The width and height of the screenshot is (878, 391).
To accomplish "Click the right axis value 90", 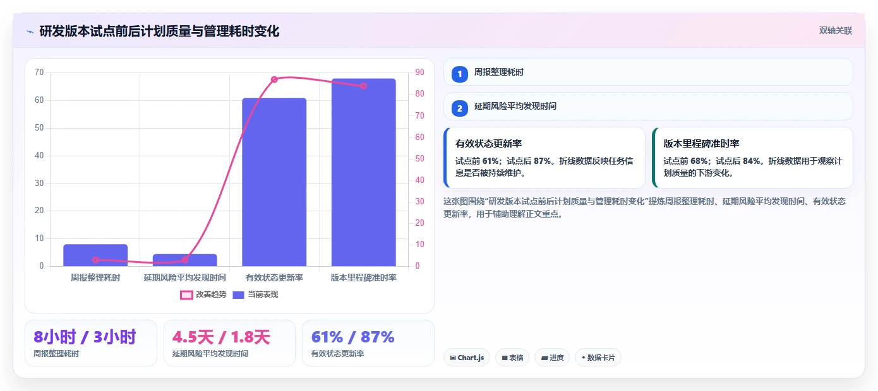I will (419, 73).
